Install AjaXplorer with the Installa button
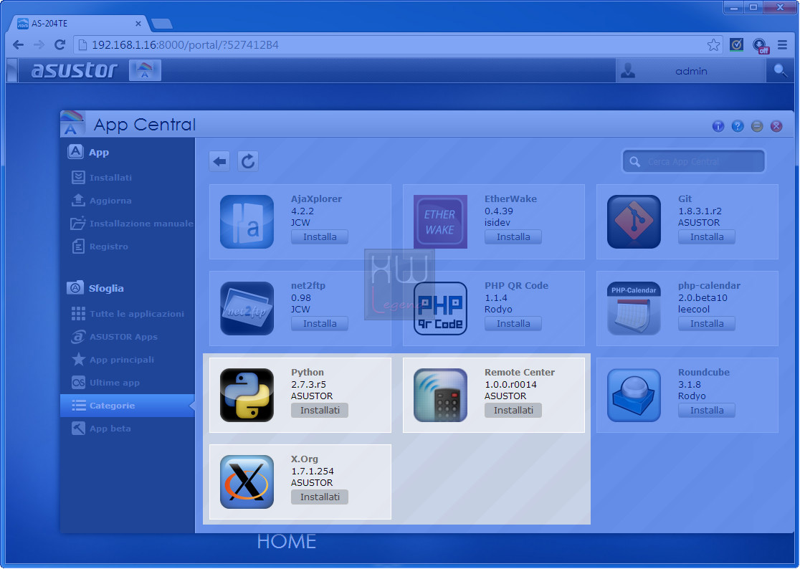Viewport: 800px width, 569px height. click(x=320, y=237)
